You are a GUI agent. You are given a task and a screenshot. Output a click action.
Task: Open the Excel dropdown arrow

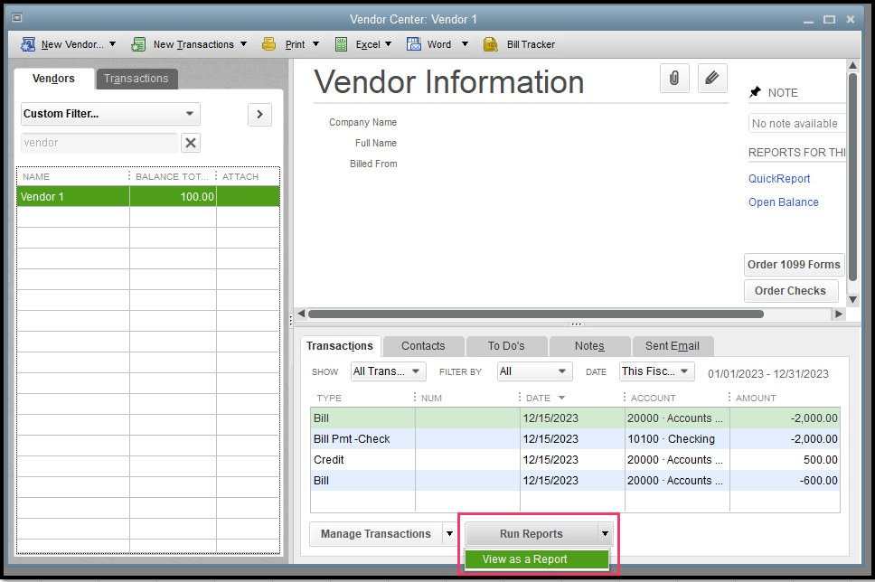389,44
